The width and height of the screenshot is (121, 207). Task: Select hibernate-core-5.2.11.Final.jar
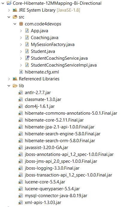tap(54, 120)
